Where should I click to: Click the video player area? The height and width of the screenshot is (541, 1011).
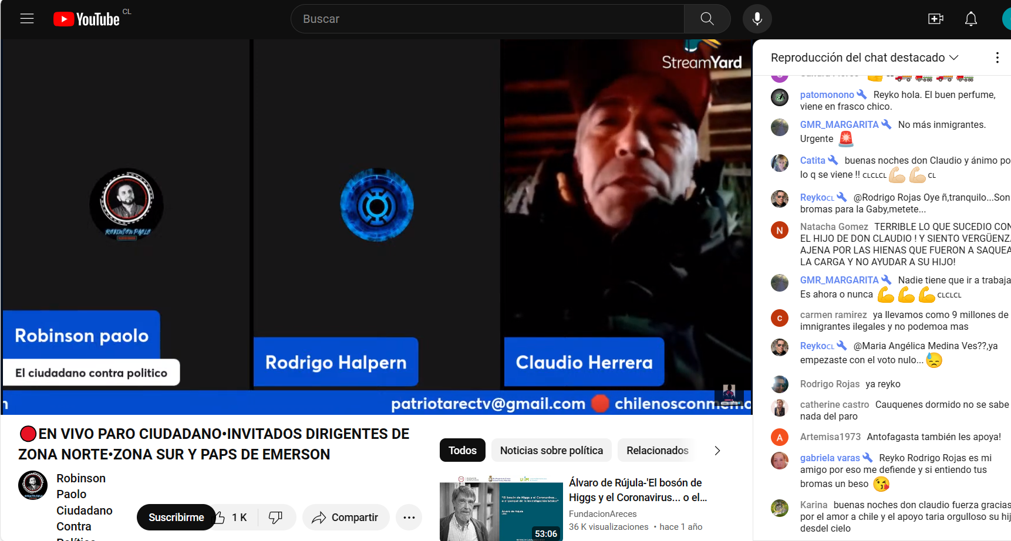(376, 226)
